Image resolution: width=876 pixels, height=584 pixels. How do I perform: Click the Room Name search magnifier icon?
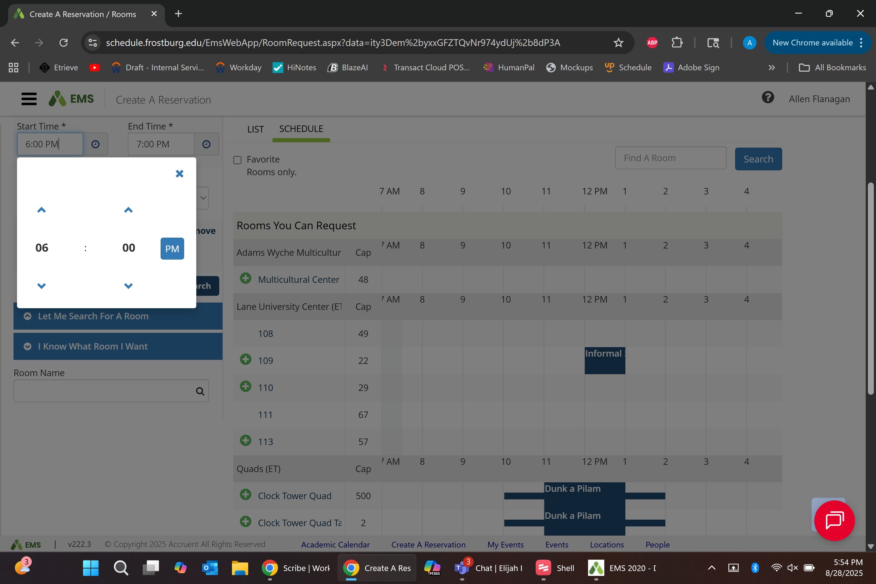click(x=200, y=391)
